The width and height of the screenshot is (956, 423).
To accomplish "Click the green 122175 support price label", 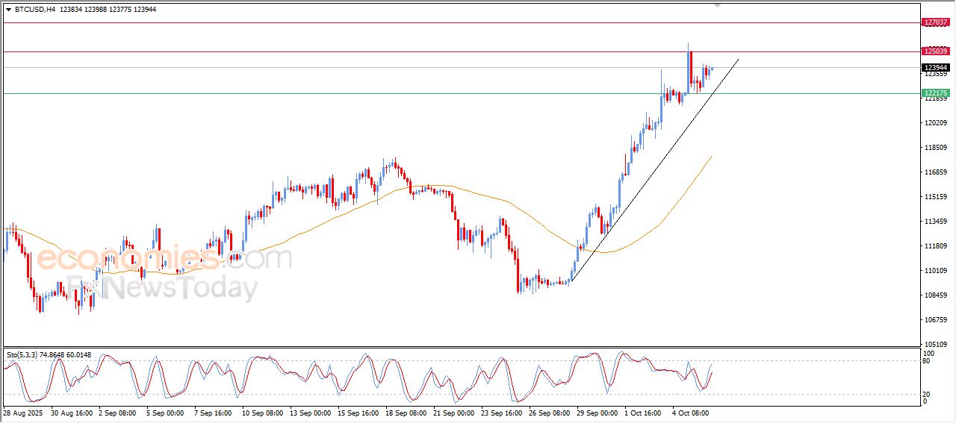I will click(x=936, y=93).
